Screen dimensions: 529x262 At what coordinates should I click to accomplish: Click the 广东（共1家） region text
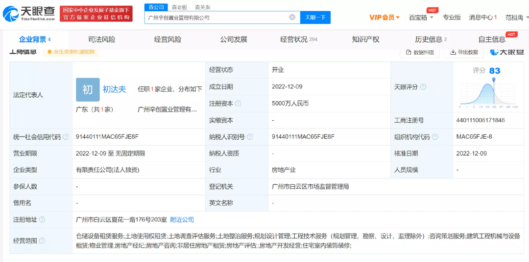(95, 109)
